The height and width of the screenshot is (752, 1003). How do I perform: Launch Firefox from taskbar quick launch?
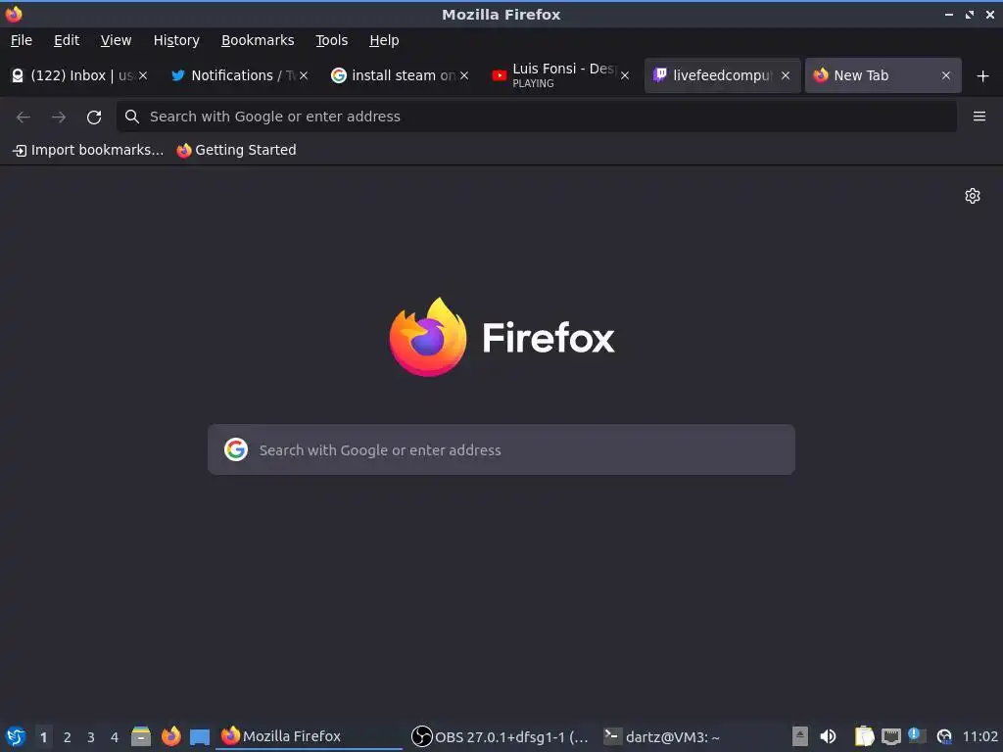(x=170, y=736)
